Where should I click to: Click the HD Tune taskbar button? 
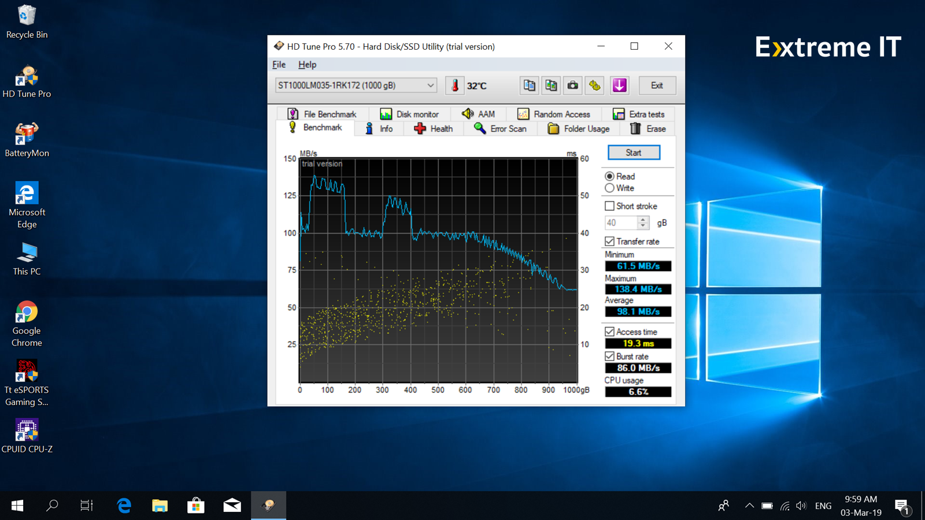[x=269, y=506]
